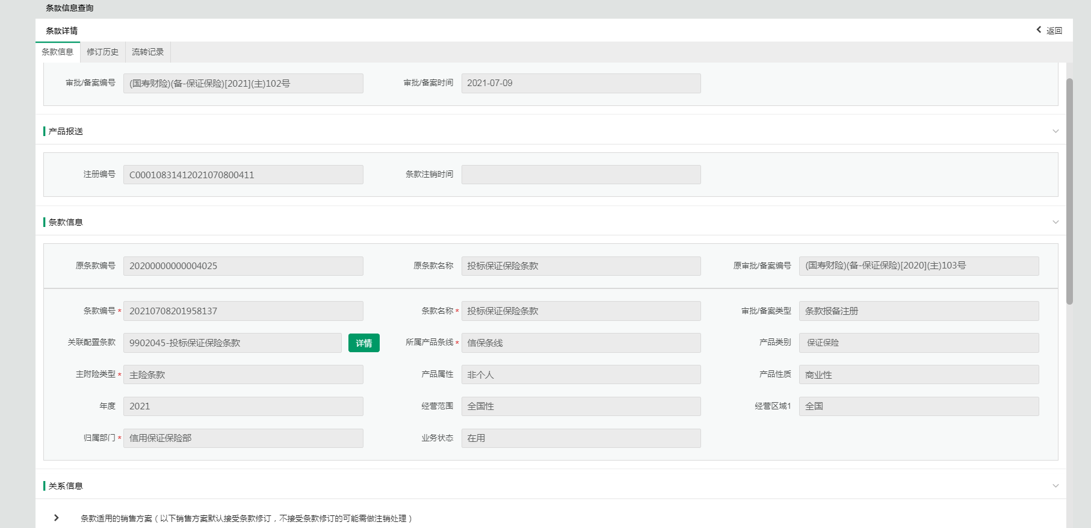Open the 主附险类型 field
The image size is (1091, 528).
[x=243, y=374]
